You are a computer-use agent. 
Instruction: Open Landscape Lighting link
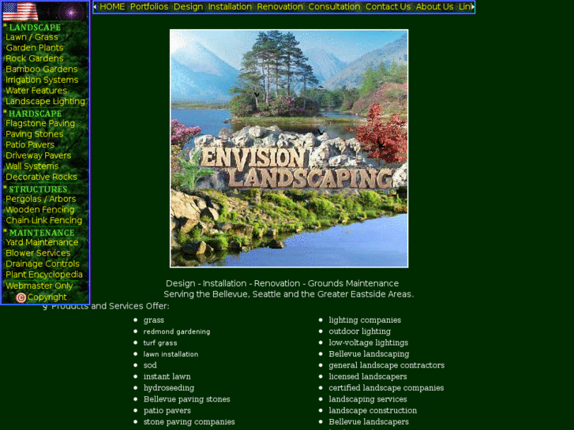tap(45, 101)
